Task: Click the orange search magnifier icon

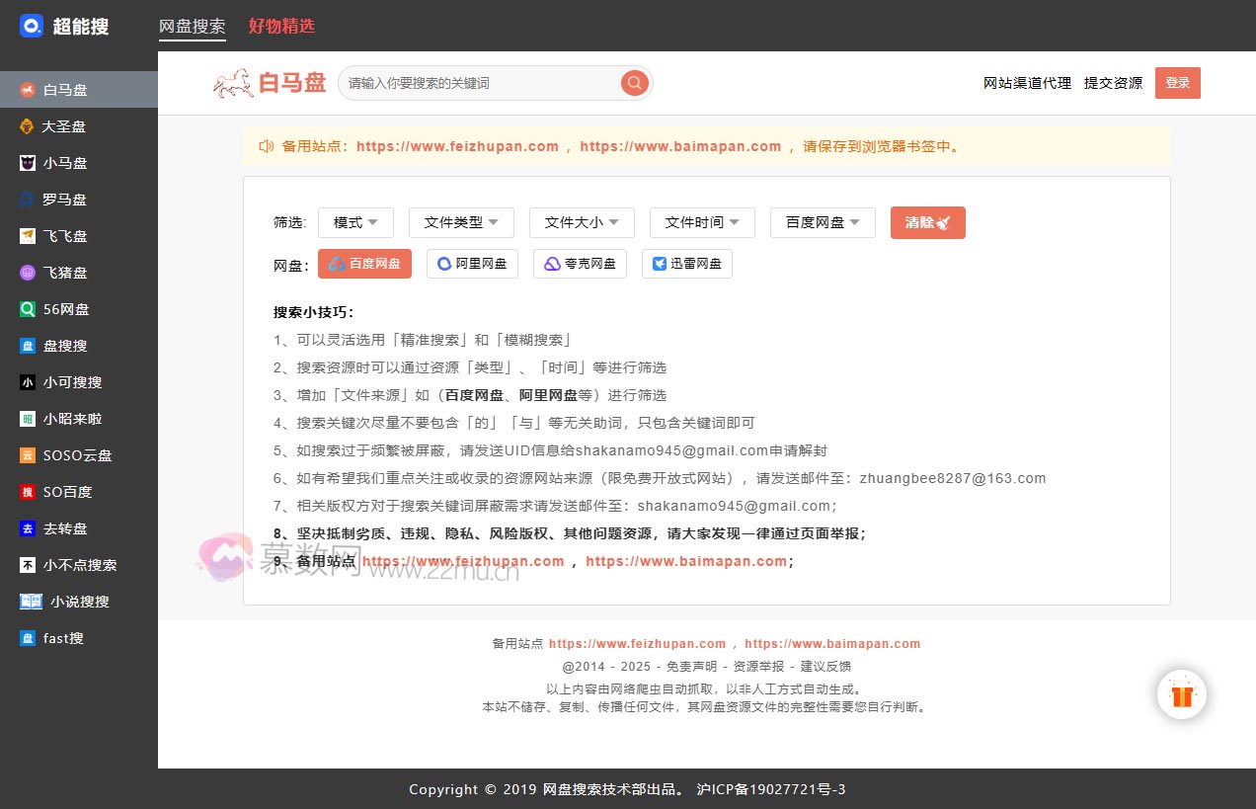Action: pos(634,83)
